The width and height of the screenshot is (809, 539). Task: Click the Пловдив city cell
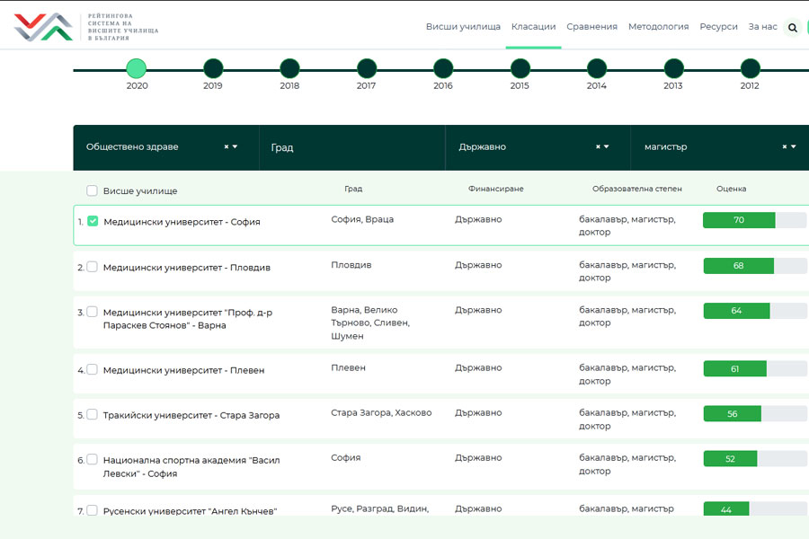(351, 265)
